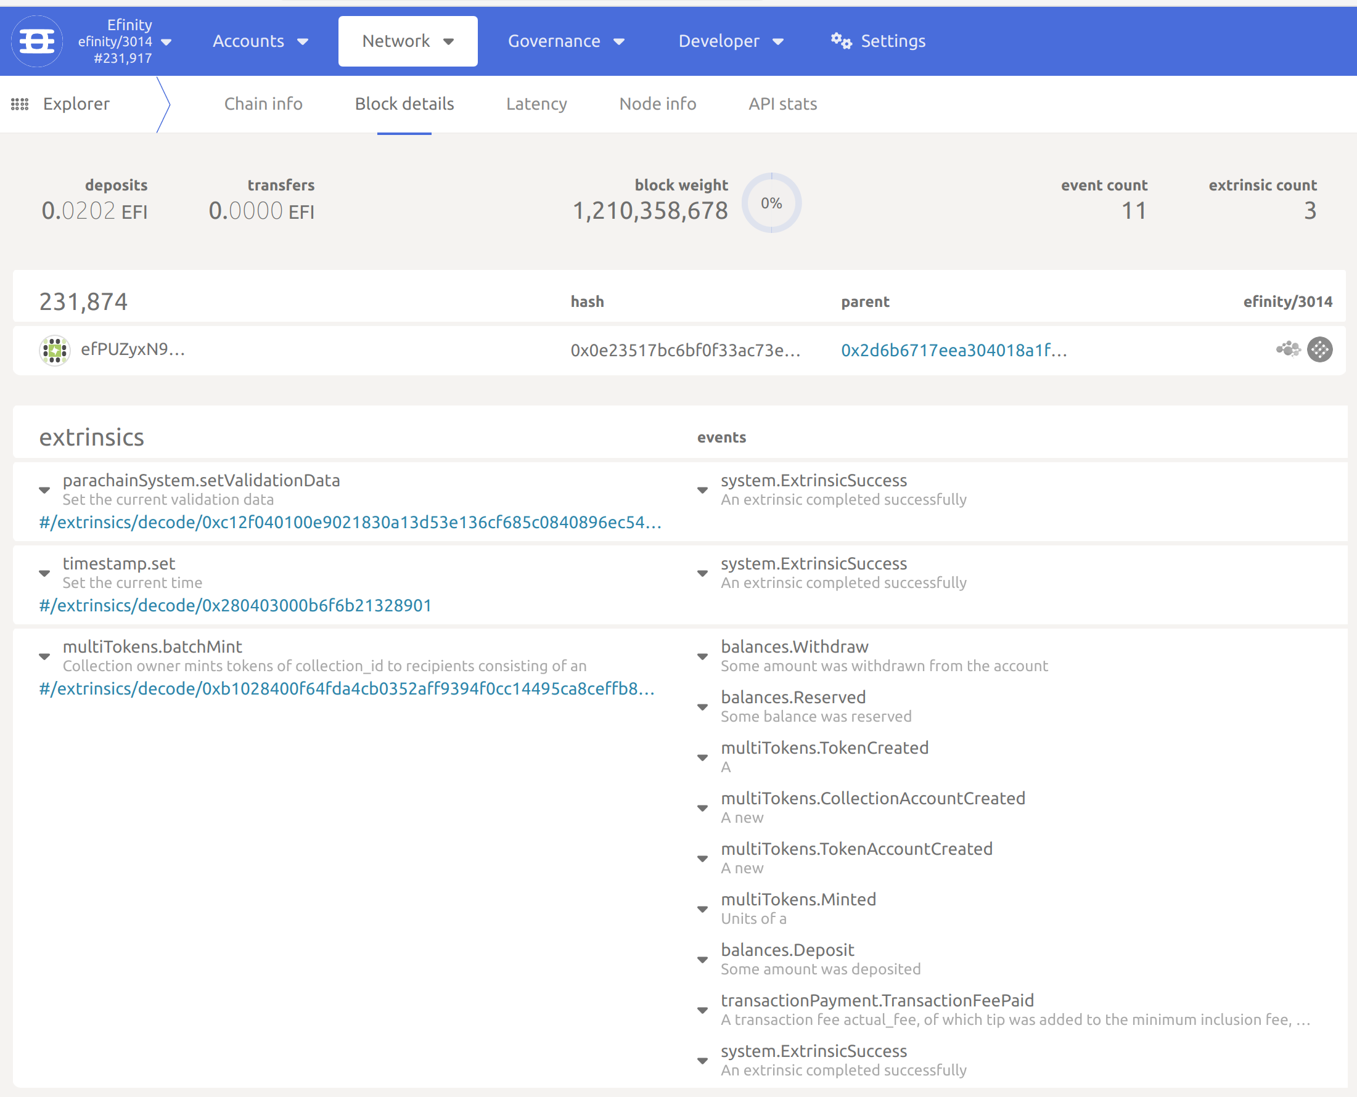Click the events column heading
Viewport: 1357px width, 1097px height.
tap(721, 438)
